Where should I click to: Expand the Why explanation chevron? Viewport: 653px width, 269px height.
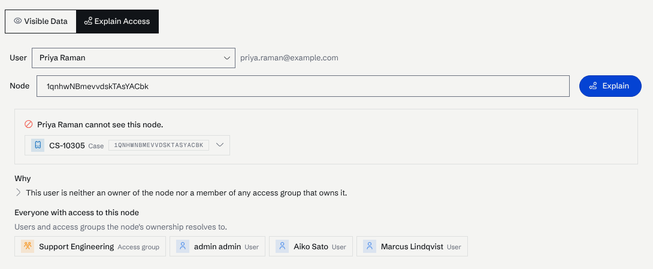[19, 192]
